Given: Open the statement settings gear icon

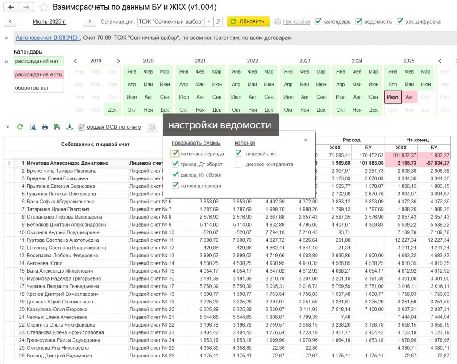Looking at the screenshot, I should pos(152,127).
